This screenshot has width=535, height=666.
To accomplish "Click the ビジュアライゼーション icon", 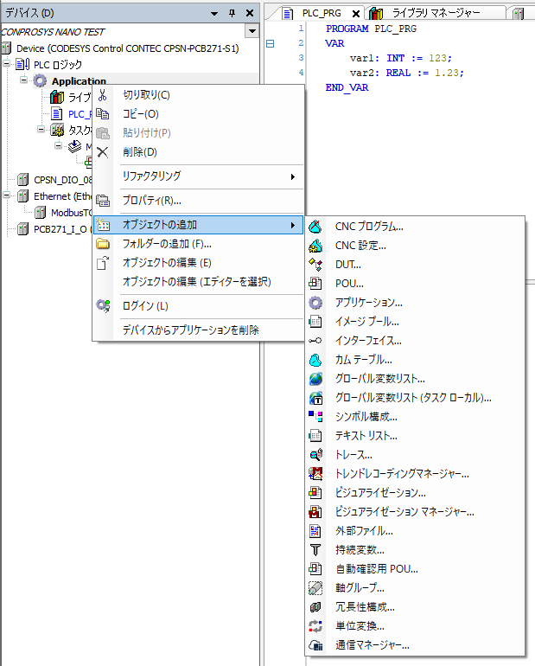I will [x=315, y=493].
